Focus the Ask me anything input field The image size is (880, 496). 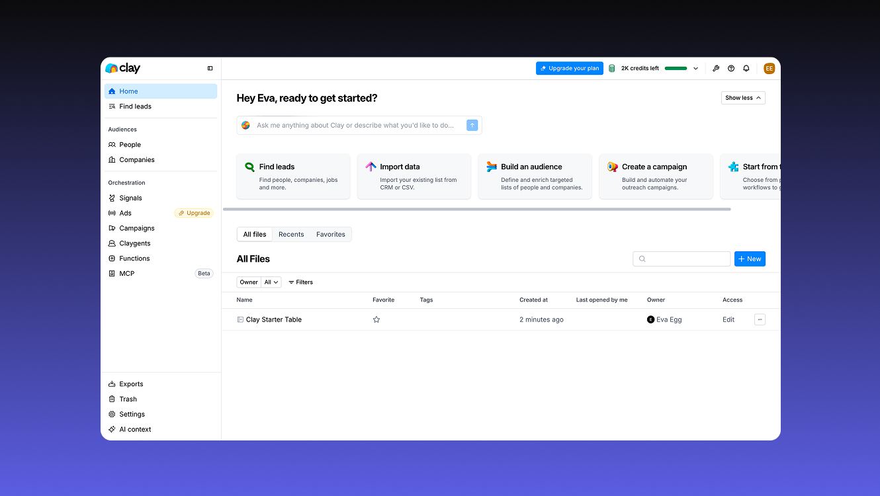[x=359, y=125]
